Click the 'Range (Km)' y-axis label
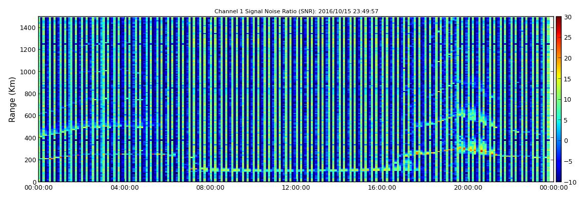 coord(12,99)
